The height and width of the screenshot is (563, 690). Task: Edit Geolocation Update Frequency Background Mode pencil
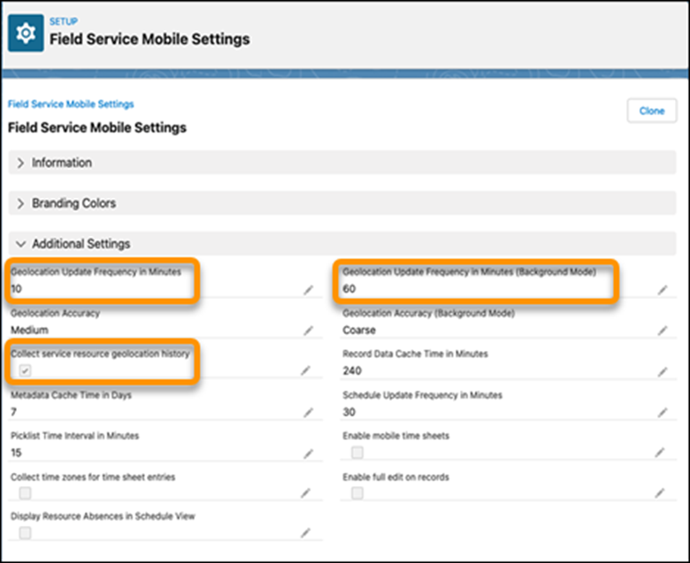tap(663, 290)
